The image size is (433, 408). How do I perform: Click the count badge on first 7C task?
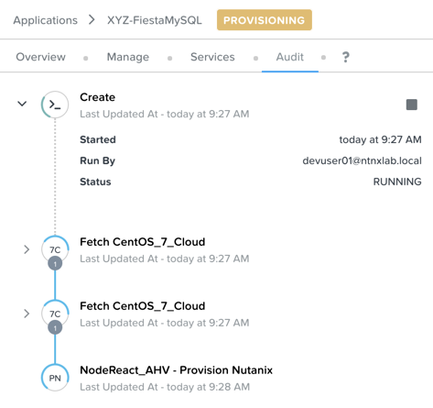55,263
